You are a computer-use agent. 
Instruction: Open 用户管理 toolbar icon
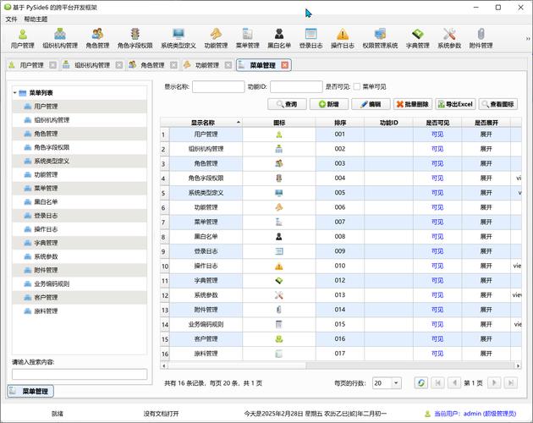23,38
